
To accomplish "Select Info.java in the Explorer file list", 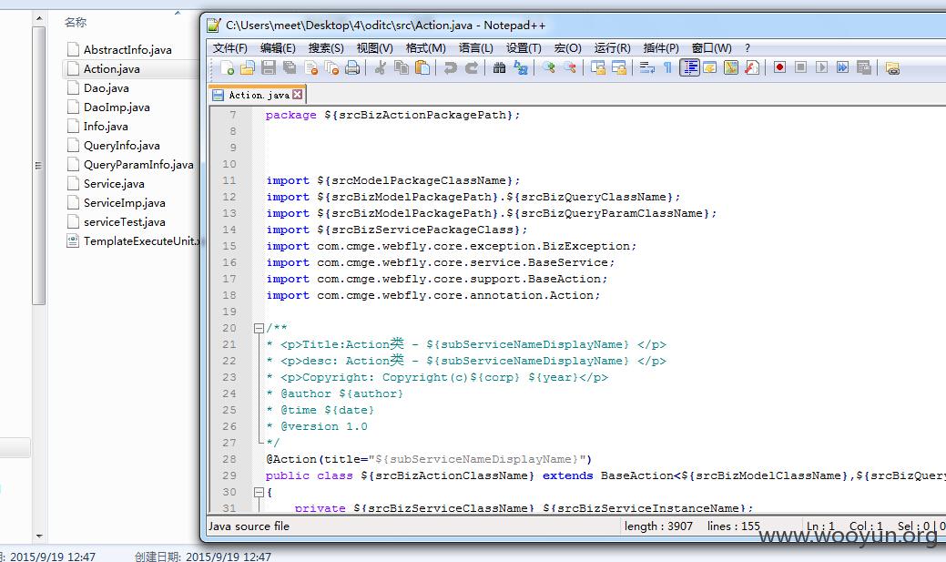I will tap(106, 127).
